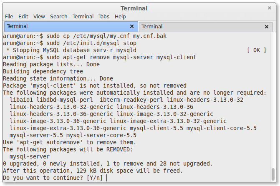
Task: Open the Terminal menu in menu bar
Action: click(x=83, y=17)
